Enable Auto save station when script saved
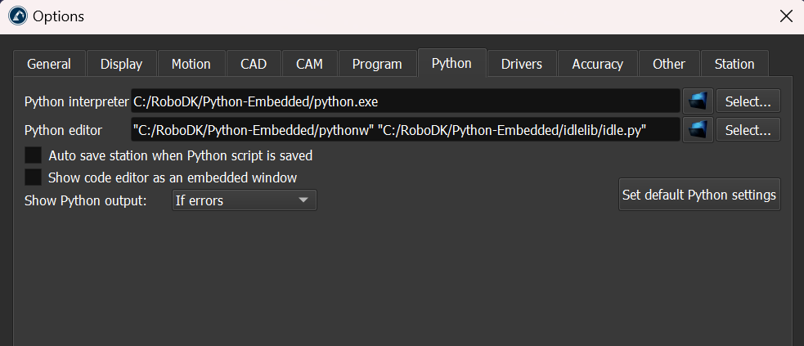Image resolution: width=804 pixels, height=346 pixels. [x=34, y=155]
